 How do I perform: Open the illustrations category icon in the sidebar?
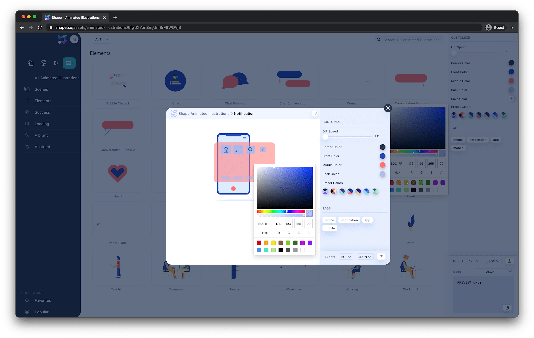pyautogui.click(x=31, y=63)
